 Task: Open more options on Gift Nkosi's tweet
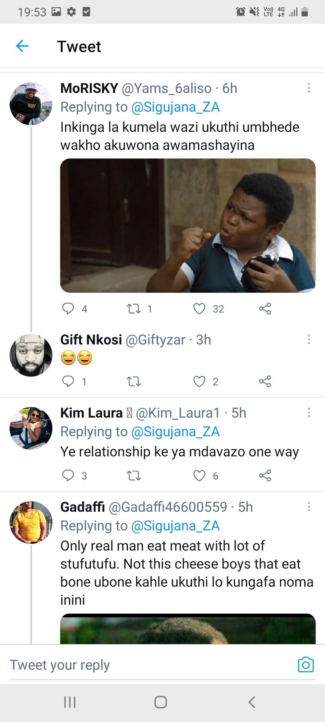click(x=309, y=339)
